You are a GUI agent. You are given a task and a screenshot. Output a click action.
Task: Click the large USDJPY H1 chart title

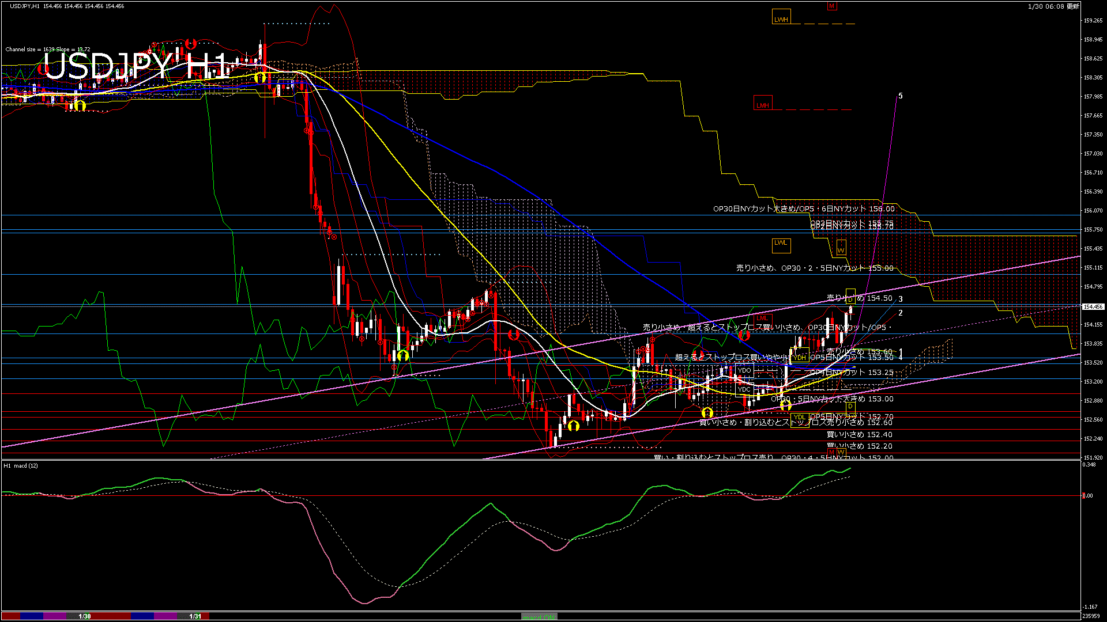pyautogui.click(x=135, y=66)
